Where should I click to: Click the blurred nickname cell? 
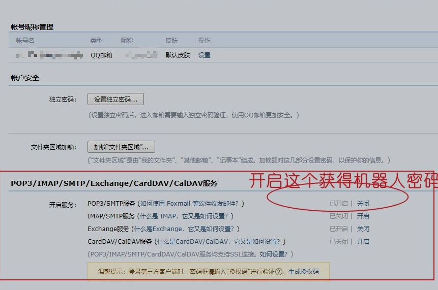(x=141, y=55)
